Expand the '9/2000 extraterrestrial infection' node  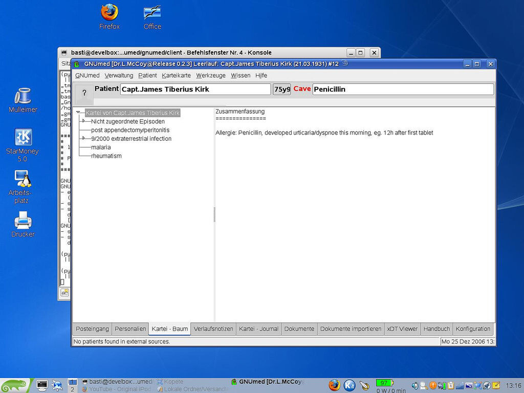pos(83,138)
